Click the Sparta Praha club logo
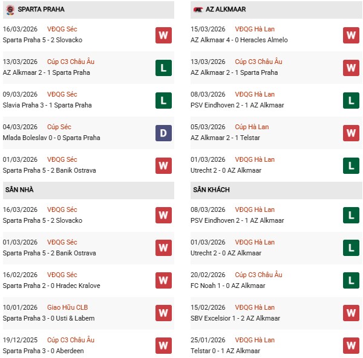This screenshot has width=363, height=358. click(x=10, y=10)
